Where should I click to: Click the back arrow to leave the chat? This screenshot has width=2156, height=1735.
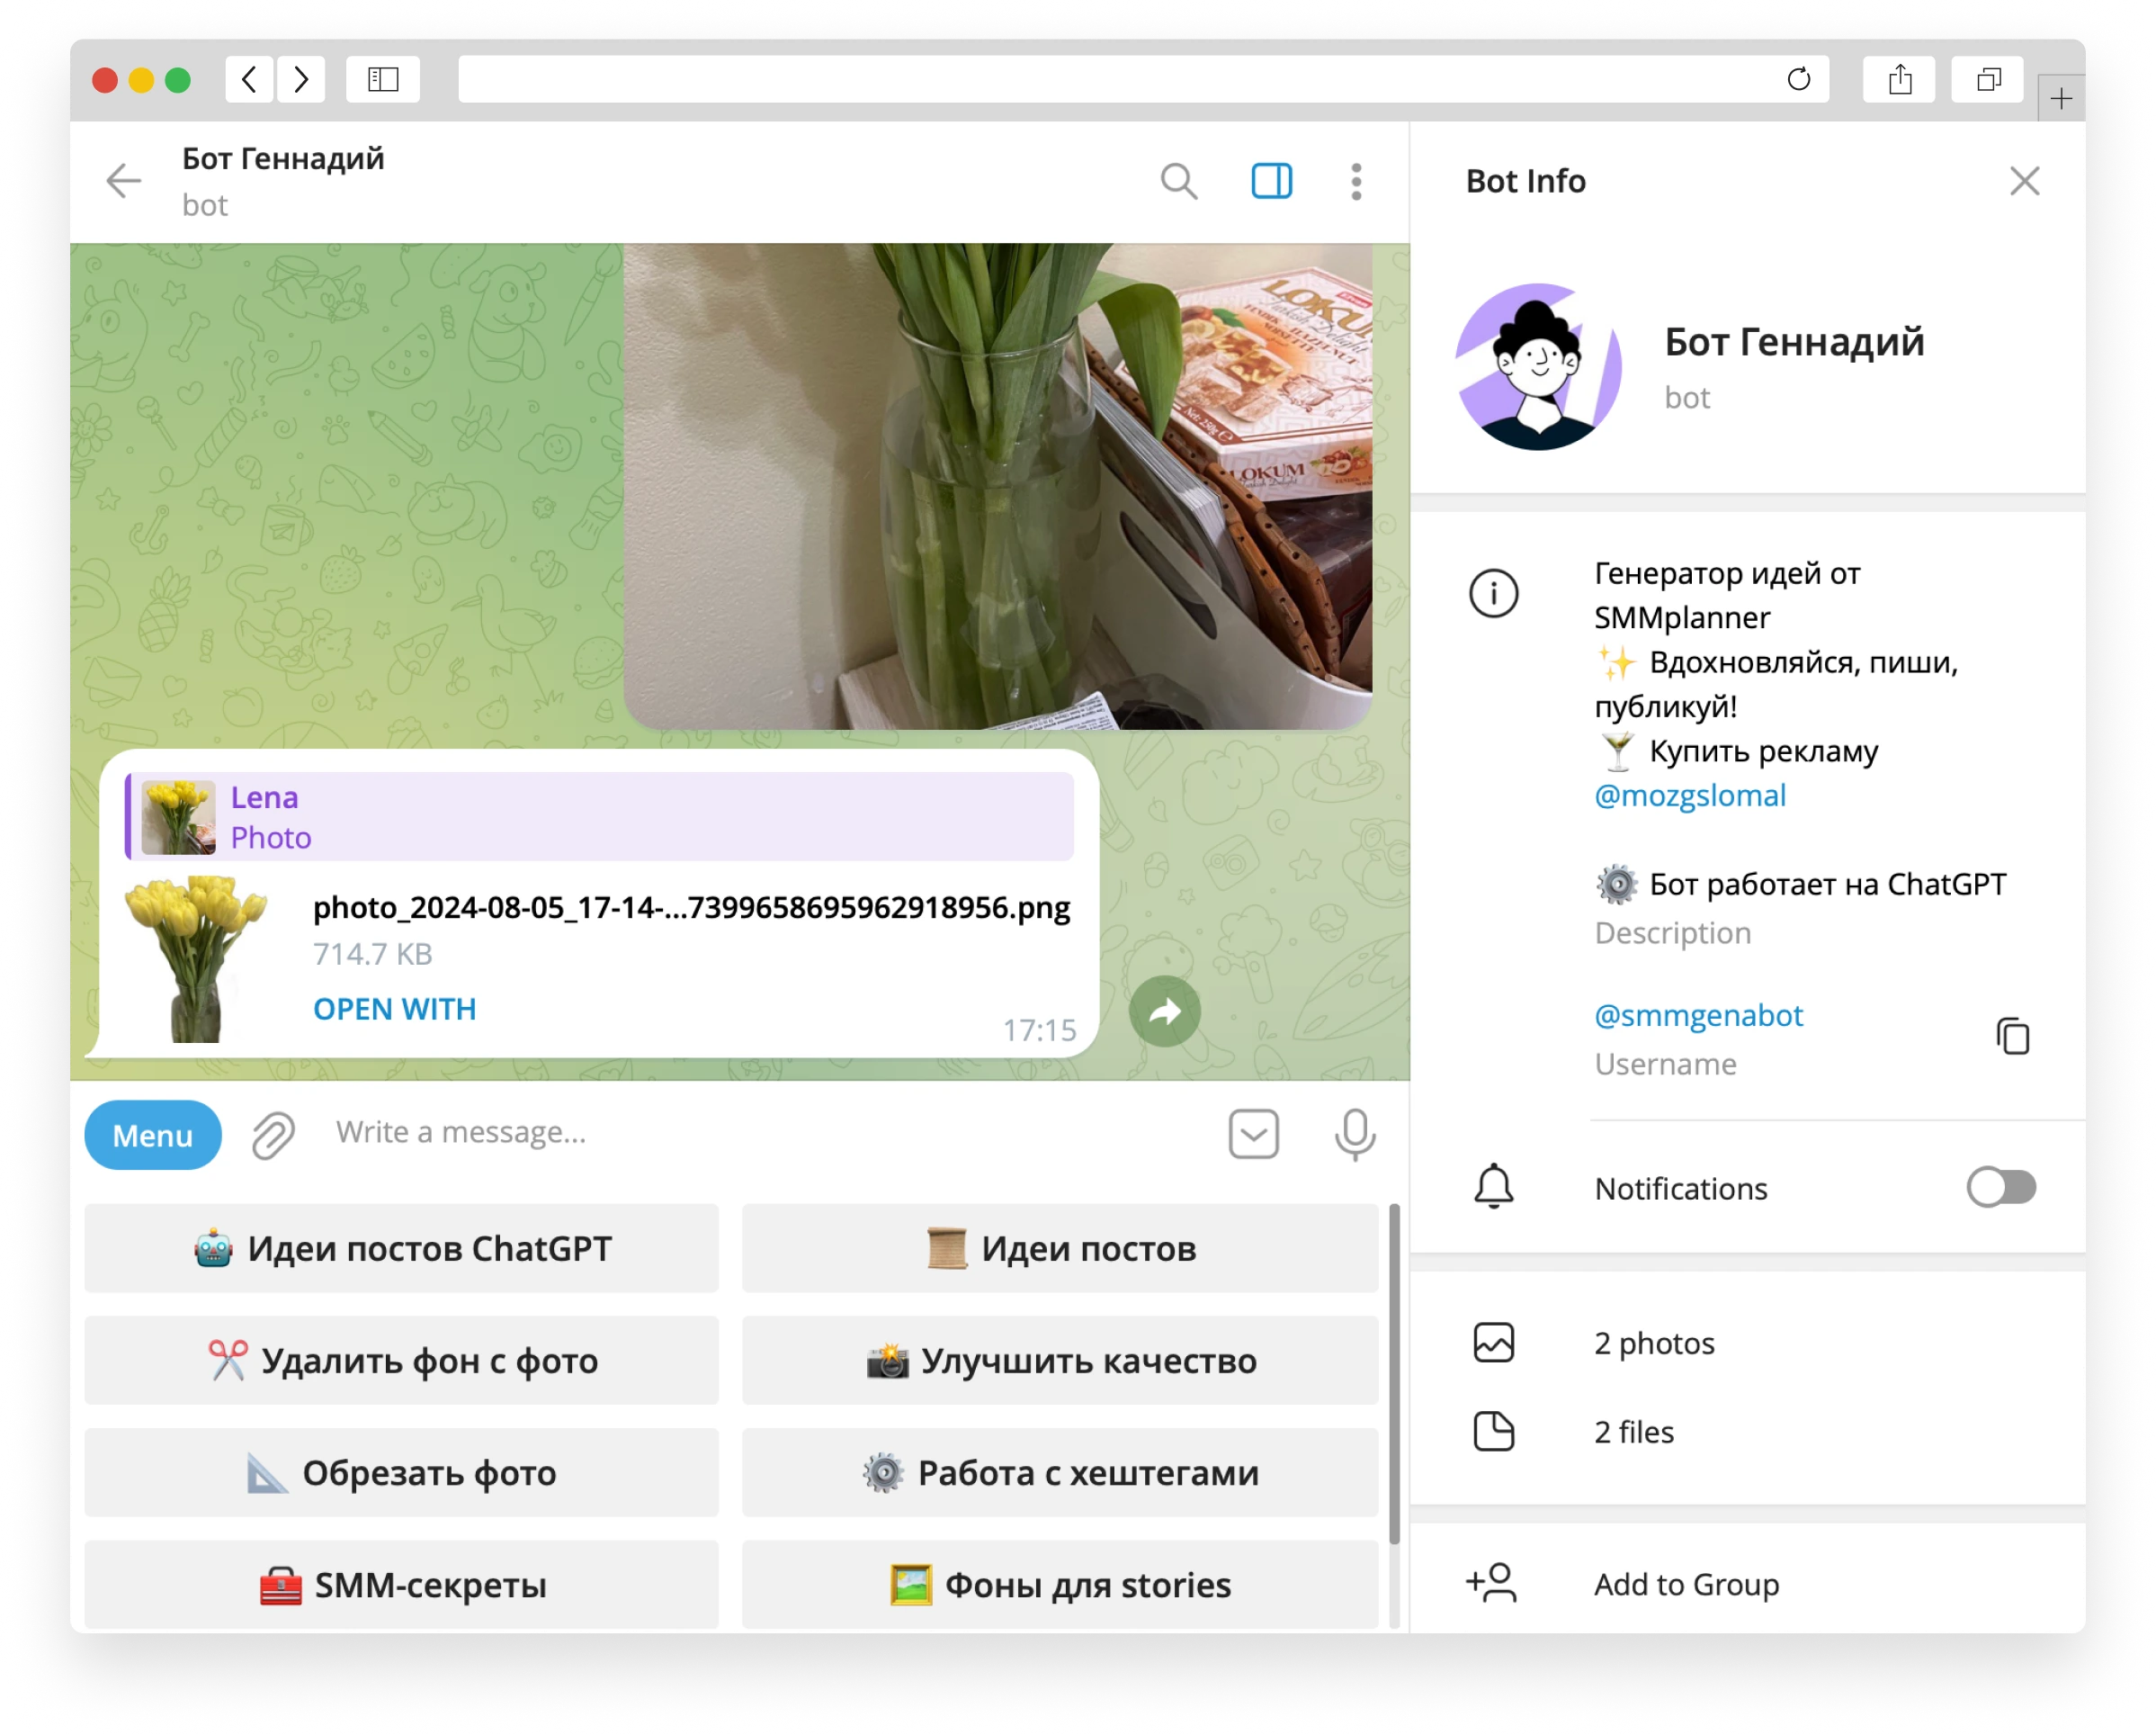(x=123, y=181)
